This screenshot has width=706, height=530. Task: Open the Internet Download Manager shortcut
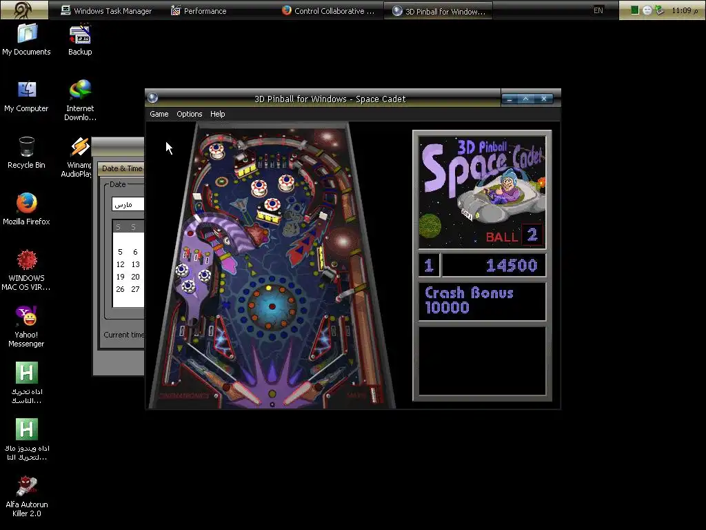click(80, 100)
